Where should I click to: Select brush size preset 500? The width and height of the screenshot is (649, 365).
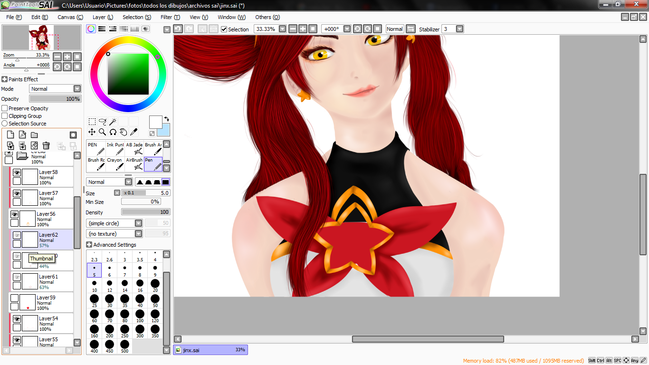(x=125, y=346)
